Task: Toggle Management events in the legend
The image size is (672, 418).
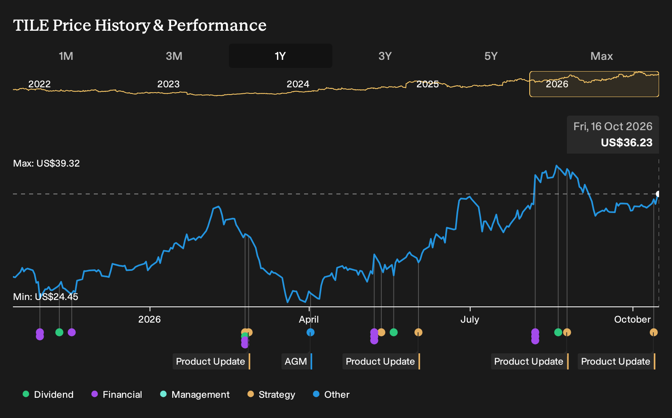Action: (195, 395)
